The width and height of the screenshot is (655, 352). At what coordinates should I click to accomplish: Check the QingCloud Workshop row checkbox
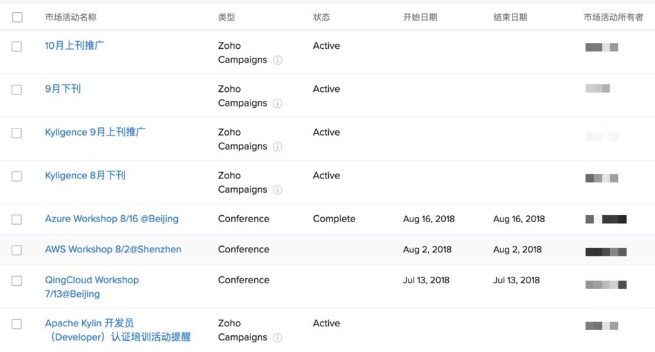coord(17,281)
